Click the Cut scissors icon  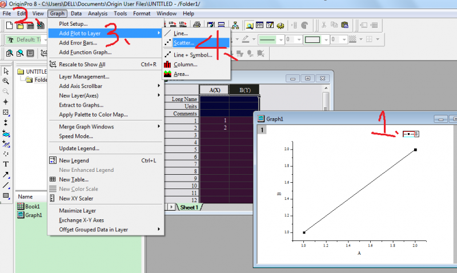tap(324, 25)
